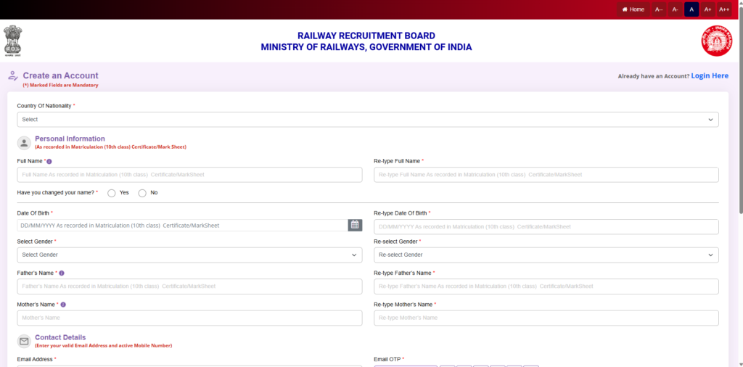Image resolution: width=743 pixels, height=367 pixels.
Task: Click the Contact Details envelope icon
Action: pos(24,342)
